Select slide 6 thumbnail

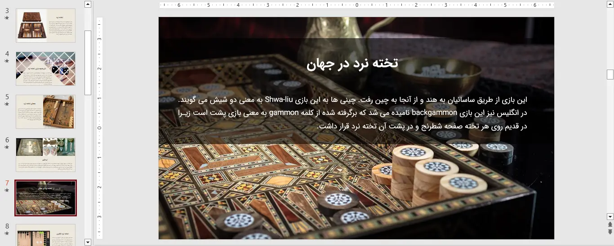(45, 155)
